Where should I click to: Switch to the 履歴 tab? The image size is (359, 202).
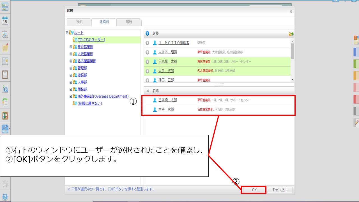[x=129, y=22]
